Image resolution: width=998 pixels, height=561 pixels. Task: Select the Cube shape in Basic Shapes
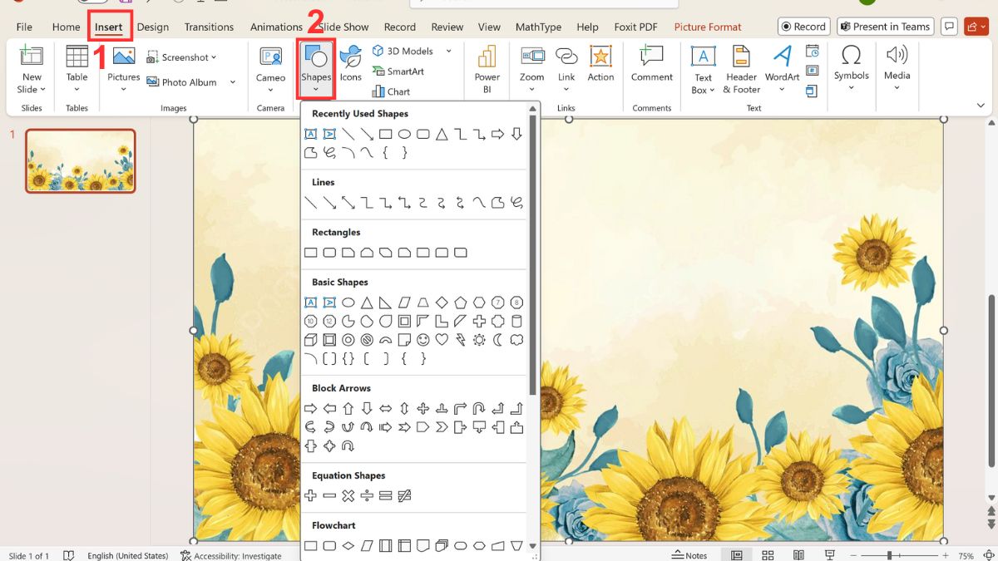point(310,340)
